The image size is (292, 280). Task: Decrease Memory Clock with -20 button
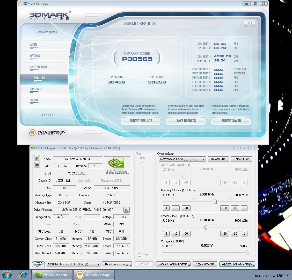[186, 208]
